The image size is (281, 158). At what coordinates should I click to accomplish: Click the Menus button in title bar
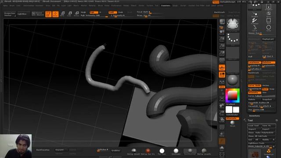pyautogui.click(x=216, y=2)
